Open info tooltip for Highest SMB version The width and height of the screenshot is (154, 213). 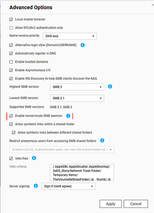pos(110,86)
